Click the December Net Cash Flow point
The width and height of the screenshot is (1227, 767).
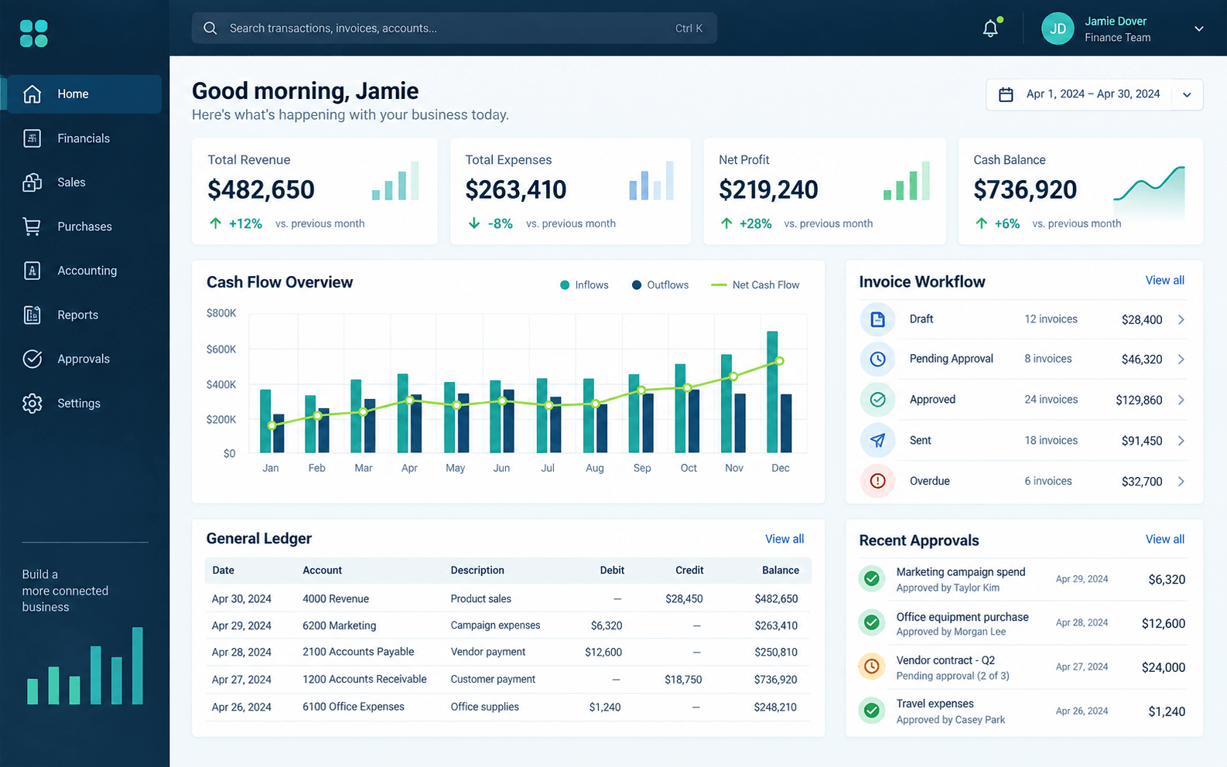pos(780,361)
